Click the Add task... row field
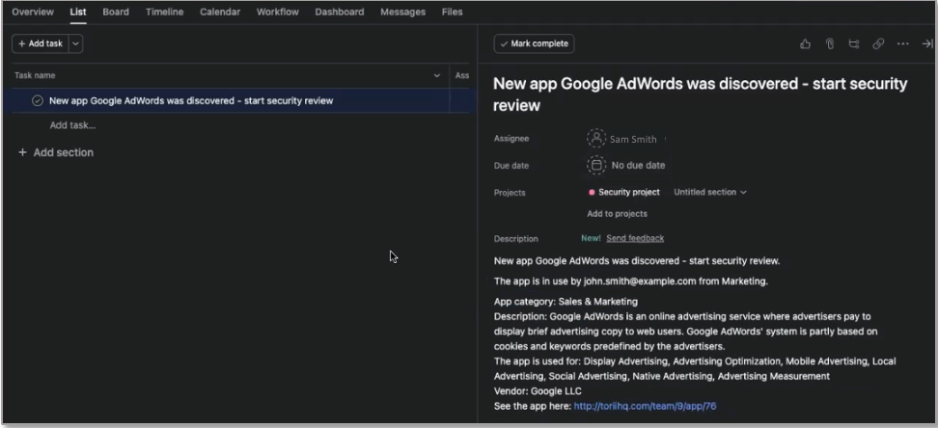The height and width of the screenshot is (428, 938). click(x=72, y=125)
